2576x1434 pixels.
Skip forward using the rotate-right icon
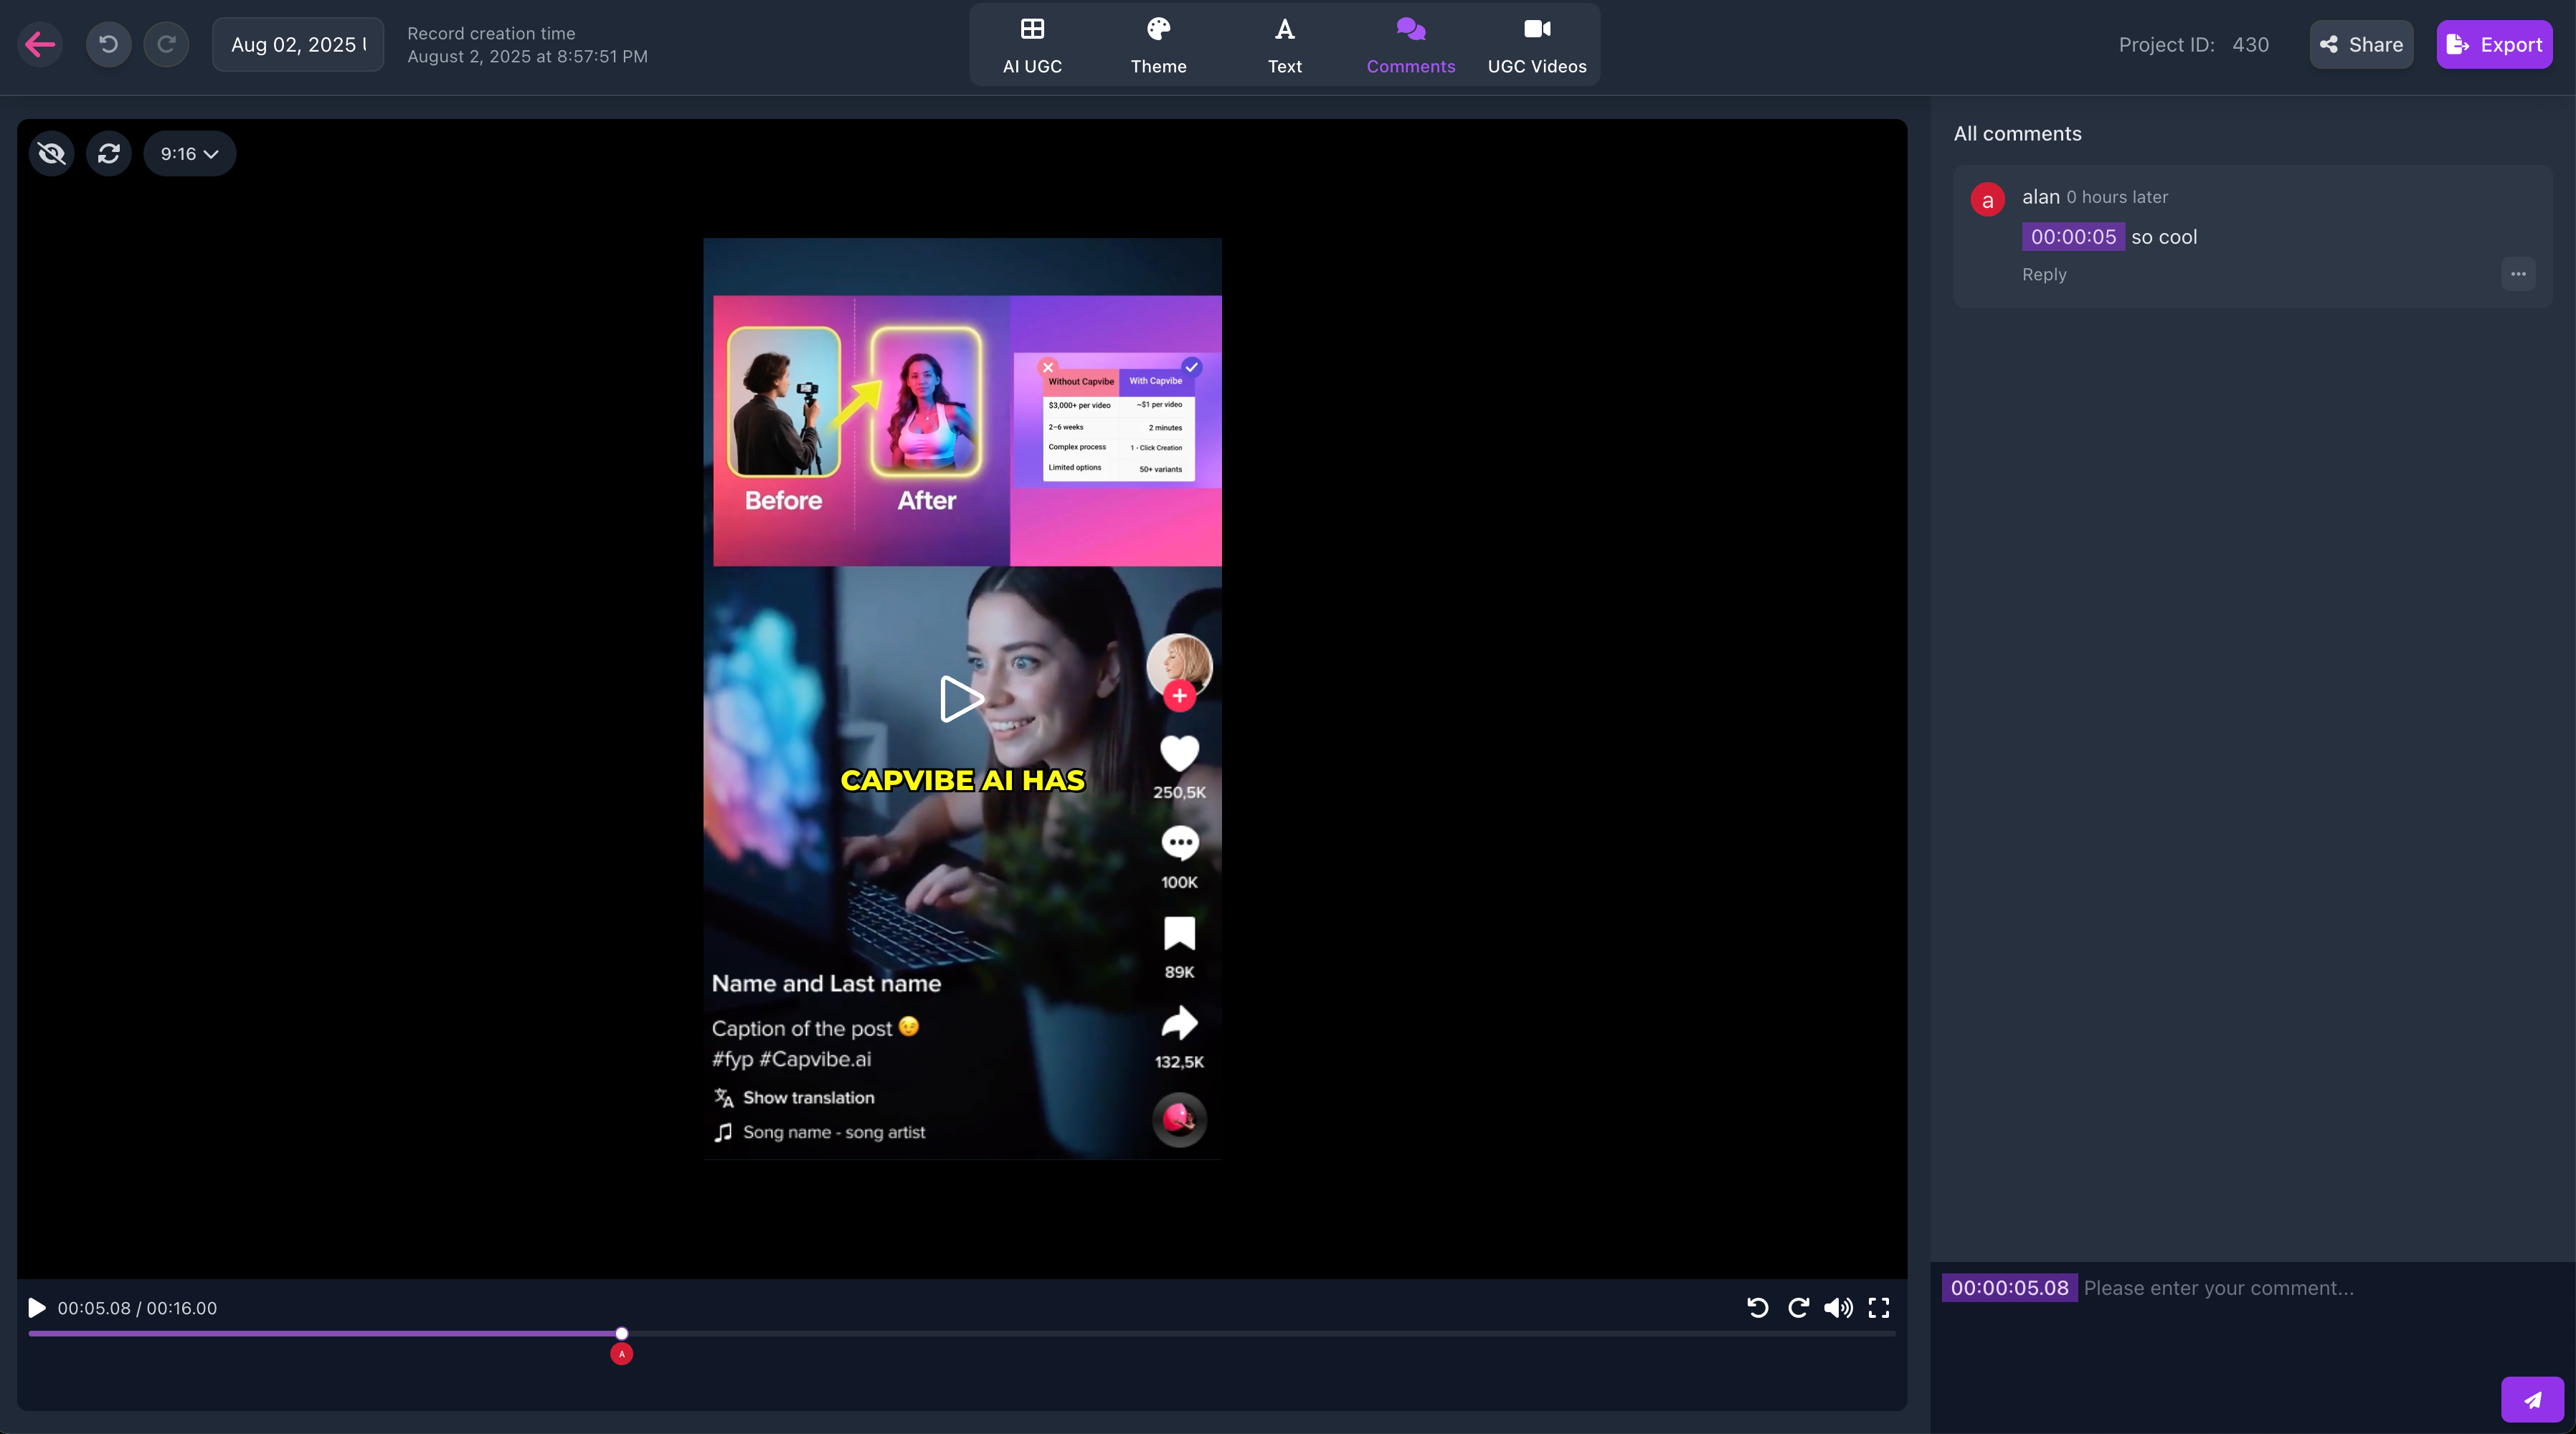coord(1798,1307)
